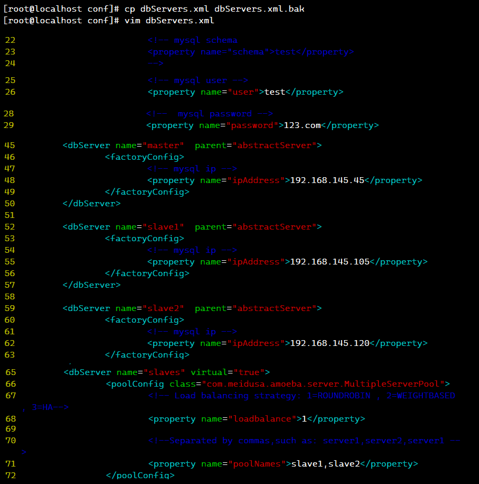Click the dbServer name "slave2" string
Screen dimensions: 479x484
(163, 308)
